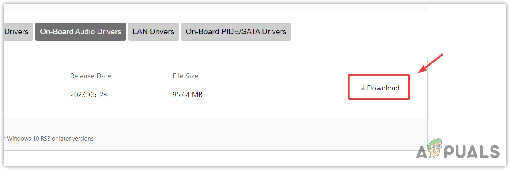This screenshot has width=510, height=170.
Task: Click the 95.64 MB file size value
Action: tap(187, 95)
